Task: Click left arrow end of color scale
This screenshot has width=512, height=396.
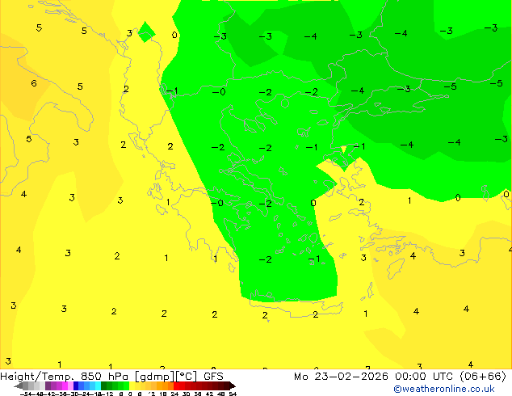Action: pyautogui.click(x=18, y=386)
